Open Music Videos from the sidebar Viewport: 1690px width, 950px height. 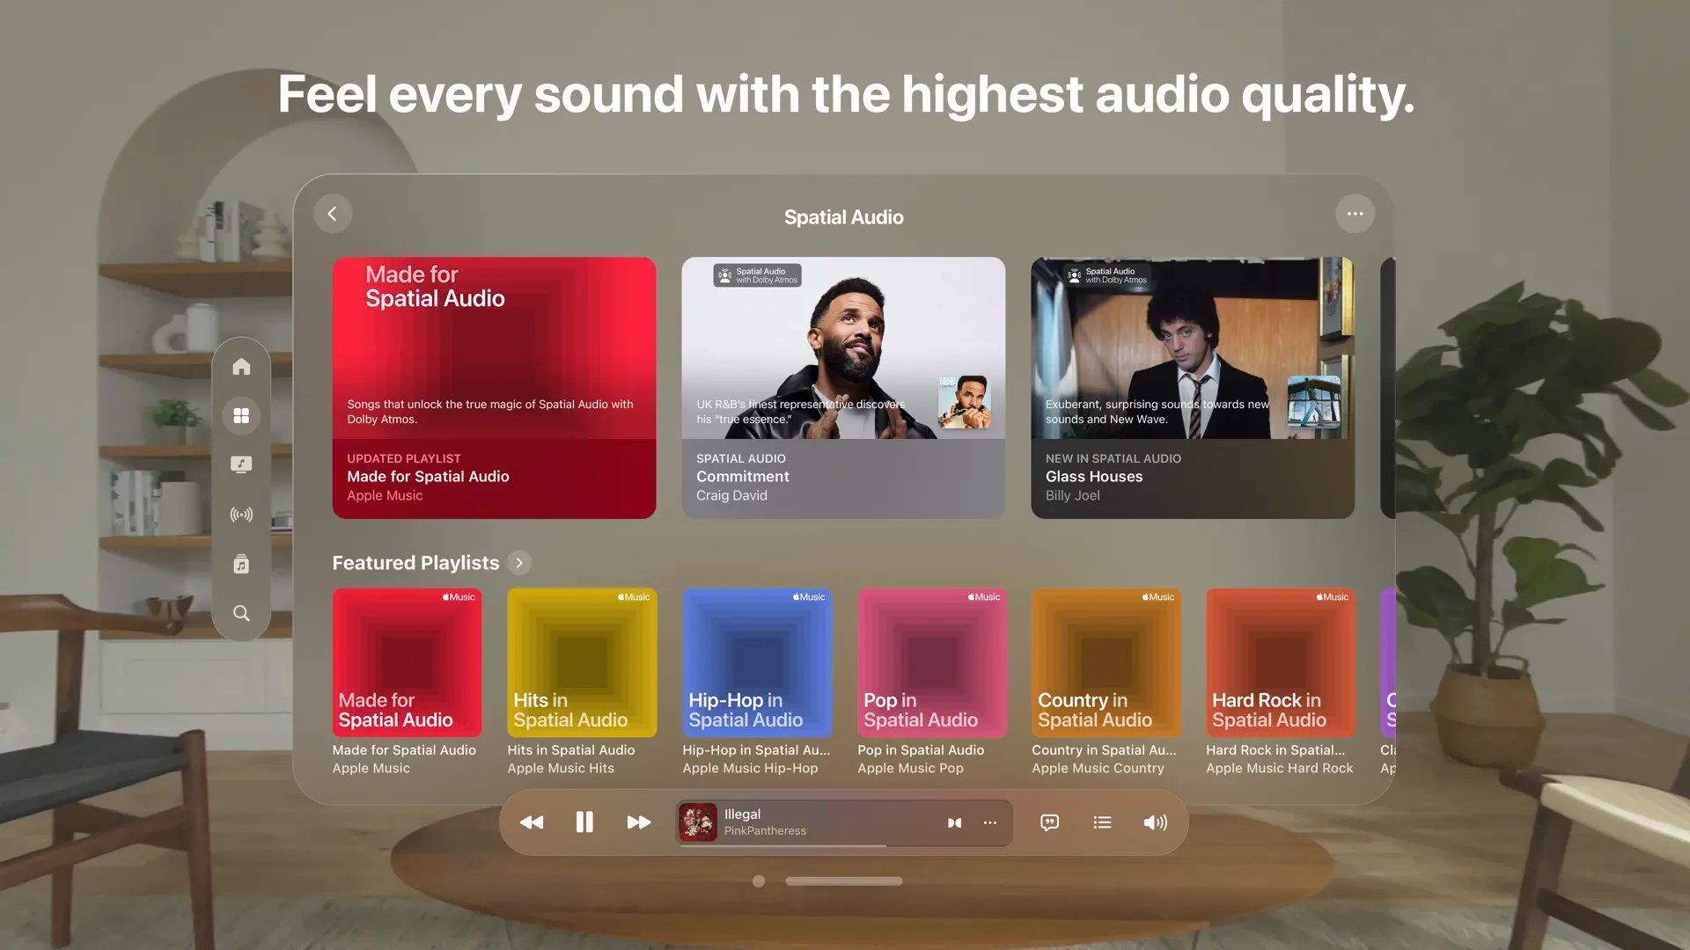pyautogui.click(x=241, y=464)
